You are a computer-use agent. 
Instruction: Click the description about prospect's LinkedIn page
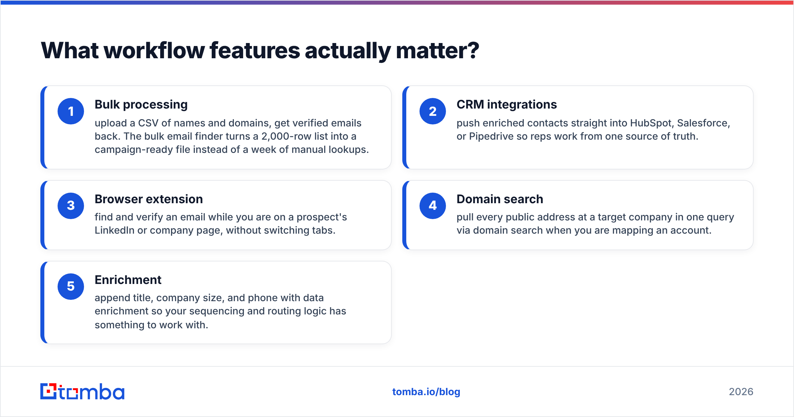pos(221,224)
